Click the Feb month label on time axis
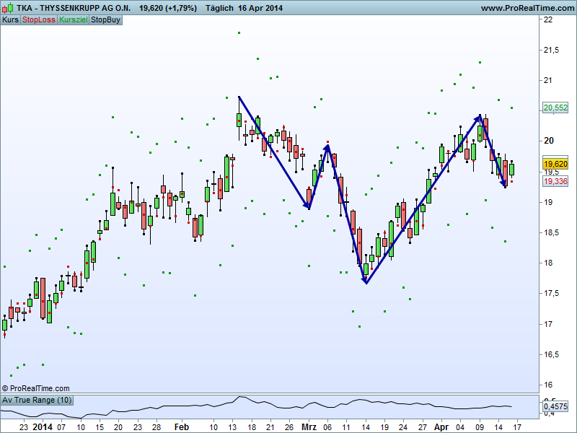 pyautogui.click(x=182, y=427)
